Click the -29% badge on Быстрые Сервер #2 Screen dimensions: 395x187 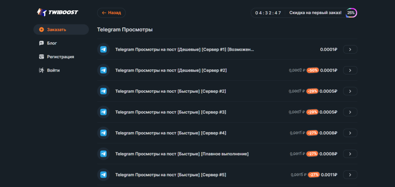click(312, 91)
